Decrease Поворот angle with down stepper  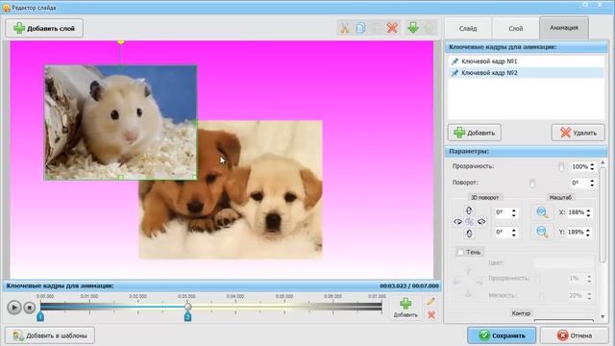(x=592, y=185)
